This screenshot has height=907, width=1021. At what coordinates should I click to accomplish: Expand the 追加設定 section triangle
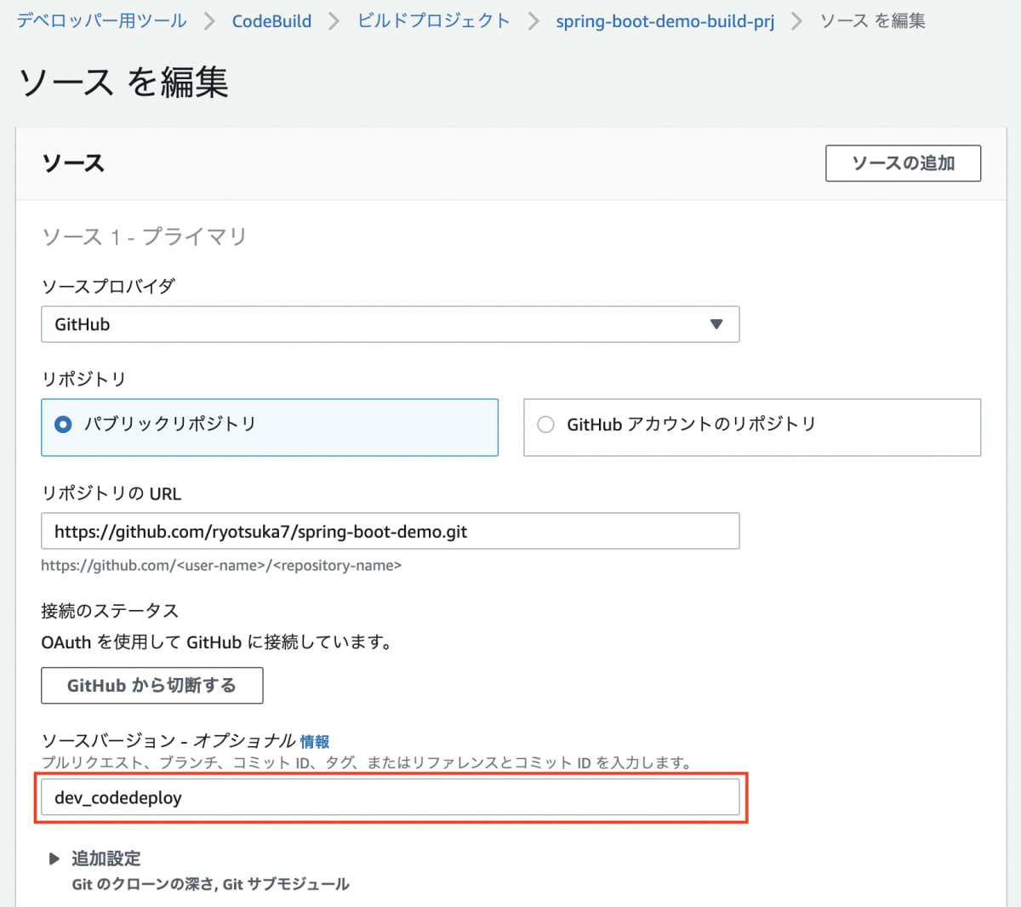click(54, 859)
